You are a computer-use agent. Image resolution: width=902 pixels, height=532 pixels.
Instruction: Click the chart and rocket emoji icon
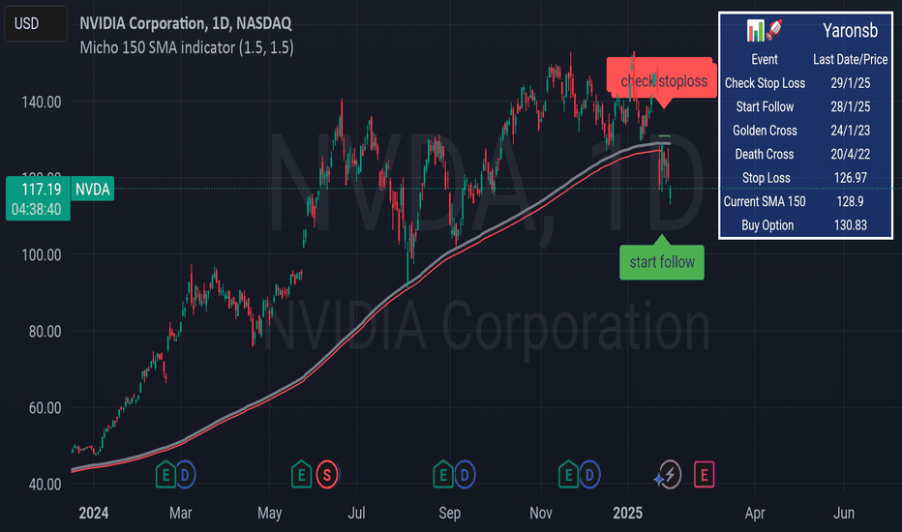pyautogui.click(x=765, y=30)
